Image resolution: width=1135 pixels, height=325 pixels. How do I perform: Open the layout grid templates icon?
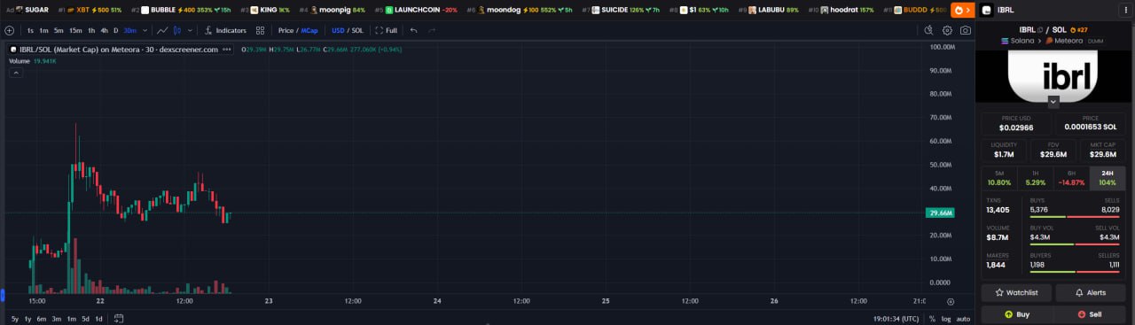coord(260,30)
